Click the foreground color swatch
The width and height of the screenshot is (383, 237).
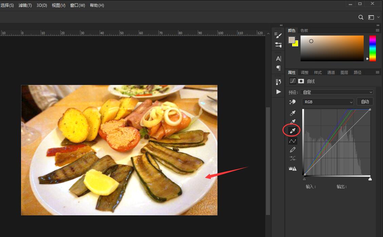click(291, 40)
